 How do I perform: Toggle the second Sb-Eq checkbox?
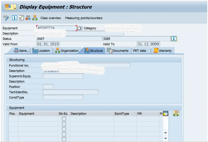pos(64,124)
